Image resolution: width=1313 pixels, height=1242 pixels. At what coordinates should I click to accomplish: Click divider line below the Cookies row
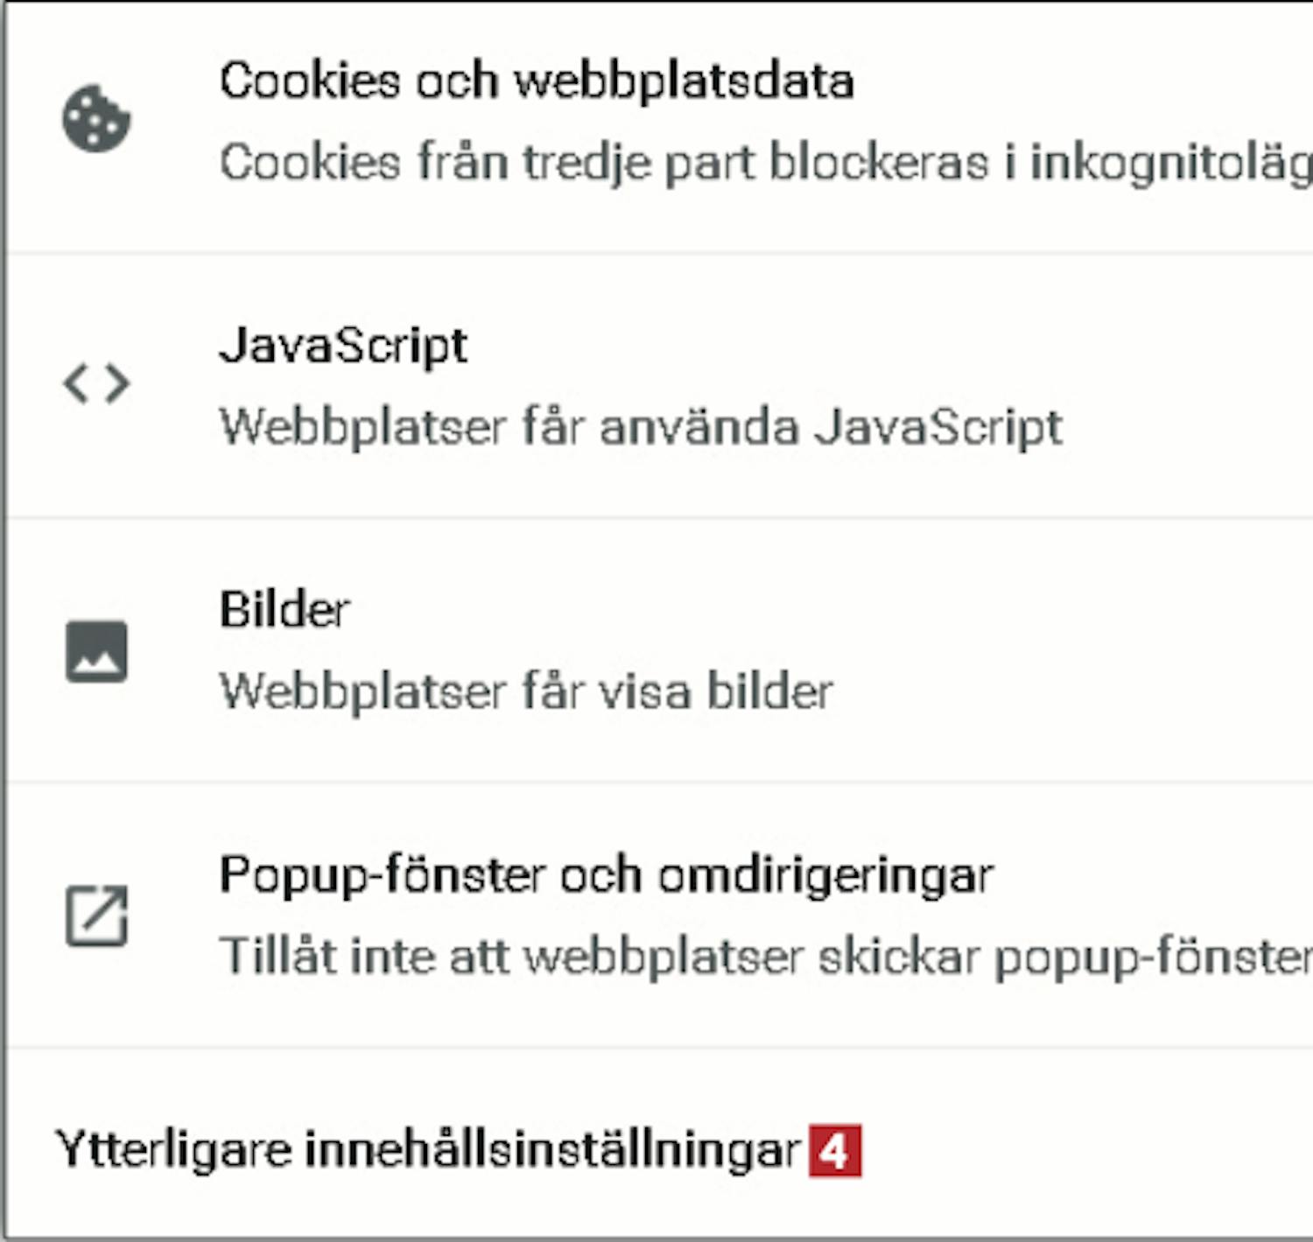[x=661, y=254]
